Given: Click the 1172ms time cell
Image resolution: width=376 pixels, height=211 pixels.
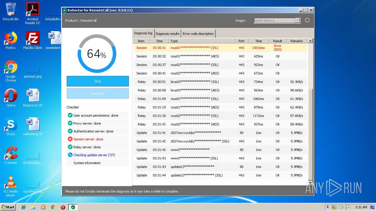Looking at the screenshot, I should 258,116.
